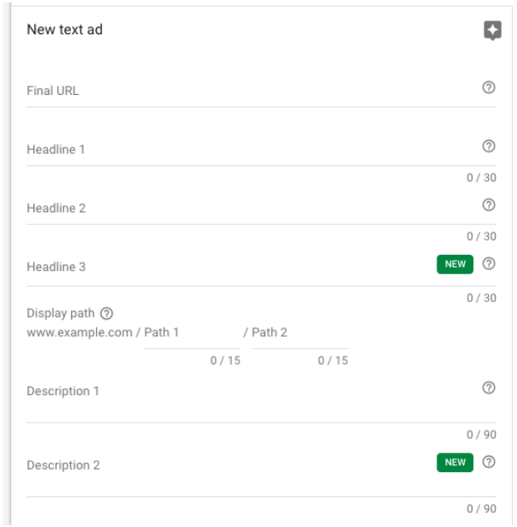This screenshot has width=517, height=527.
Task: Click into the Description 1 field
Action: point(248,392)
